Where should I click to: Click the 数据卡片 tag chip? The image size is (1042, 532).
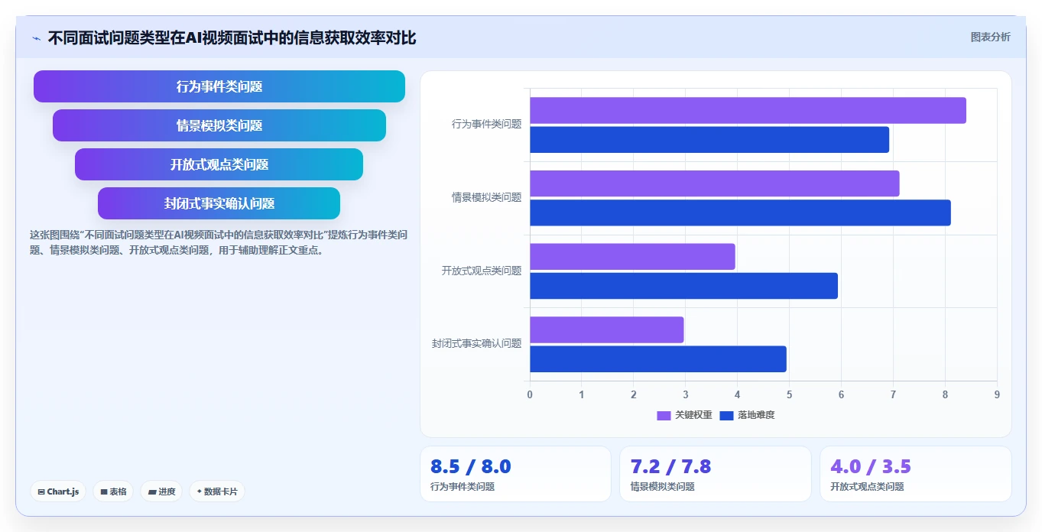click(217, 491)
